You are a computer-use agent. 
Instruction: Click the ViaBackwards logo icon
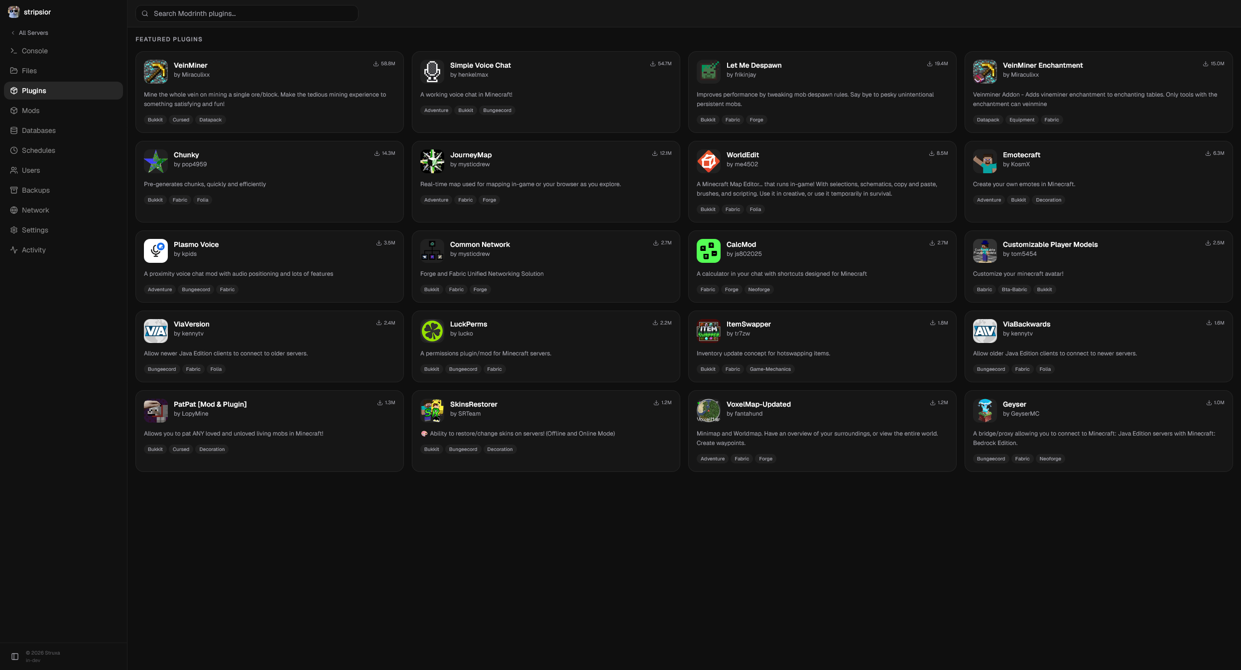coord(985,331)
